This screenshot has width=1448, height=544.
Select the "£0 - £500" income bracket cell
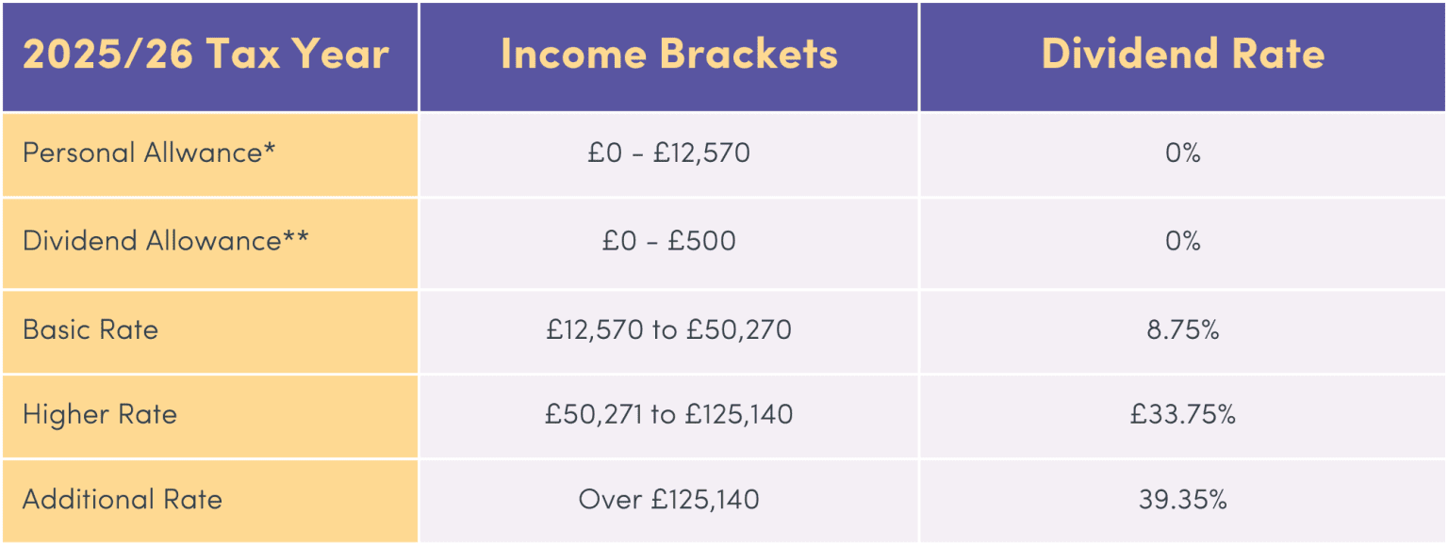(x=668, y=241)
